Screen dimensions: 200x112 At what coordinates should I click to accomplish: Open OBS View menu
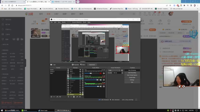pyautogui.click(x=59, y=22)
